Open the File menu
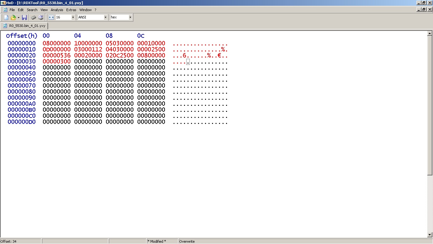Screen dimensions: 433x244 click(x=12, y=10)
